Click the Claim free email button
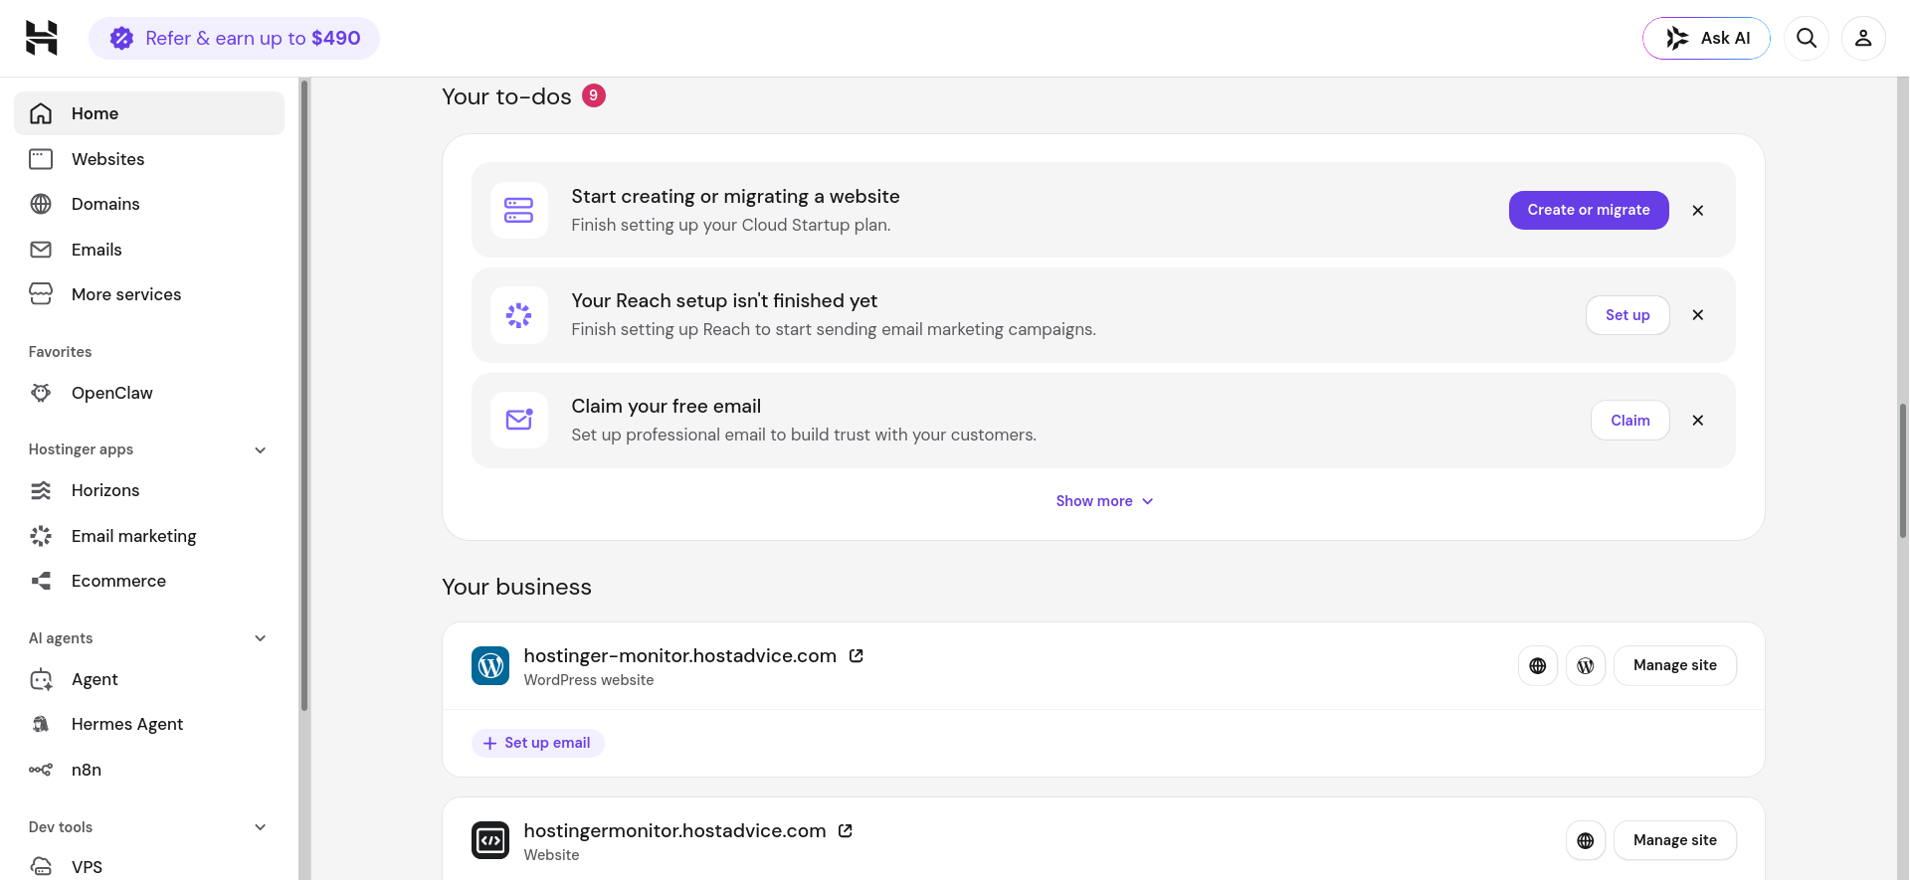The width and height of the screenshot is (1910, 880). (x=1630, y=421)
